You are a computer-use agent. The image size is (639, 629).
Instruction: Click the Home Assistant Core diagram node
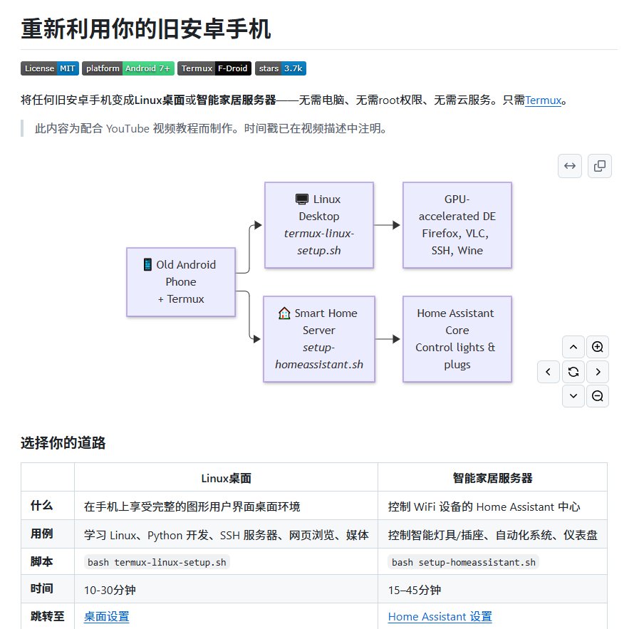coord(457,339)
